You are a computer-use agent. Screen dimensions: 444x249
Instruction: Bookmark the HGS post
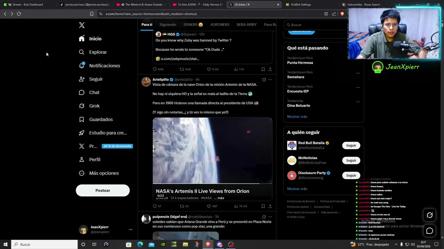(x=263, y=69)
